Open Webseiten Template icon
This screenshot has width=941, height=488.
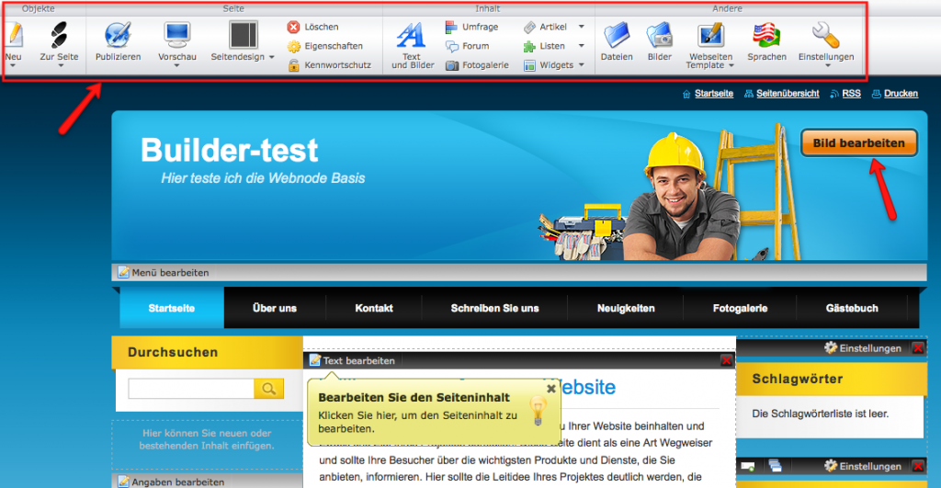point(710,35)
